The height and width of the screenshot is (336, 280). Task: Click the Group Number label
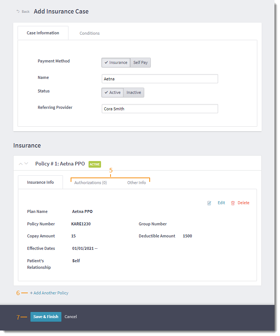153,224
